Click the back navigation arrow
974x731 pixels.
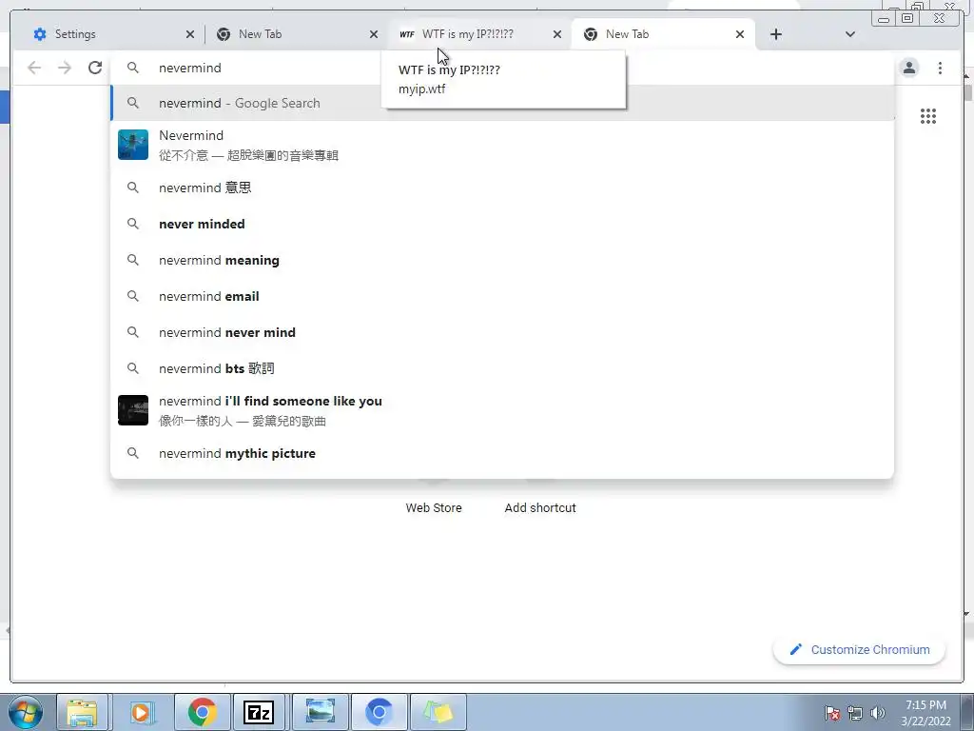(x=34, y=68)
